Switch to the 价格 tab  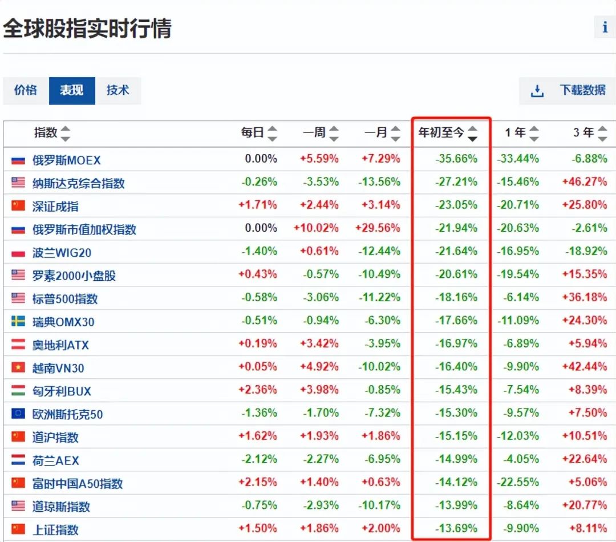coord(26,91)
